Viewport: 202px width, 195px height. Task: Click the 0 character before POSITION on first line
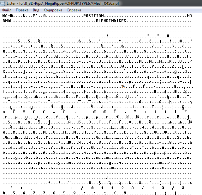click(45, 16)
